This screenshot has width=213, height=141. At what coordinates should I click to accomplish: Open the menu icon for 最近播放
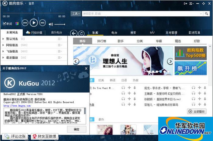(60, 57)
